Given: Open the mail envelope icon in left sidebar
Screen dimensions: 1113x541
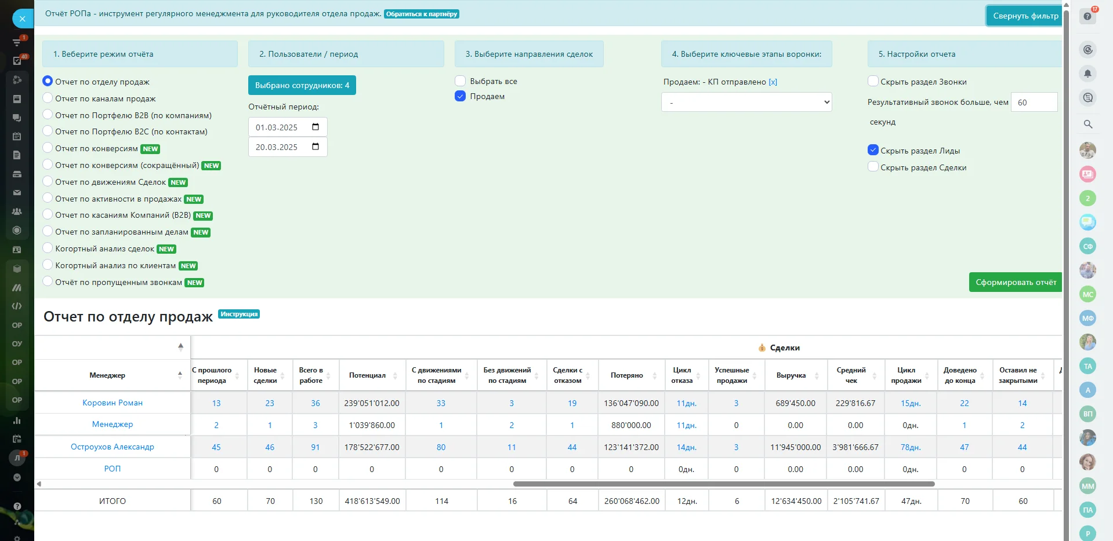Looking at the screenshot, I should (x=17, y=192).
